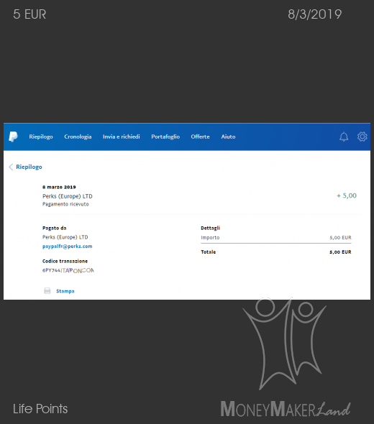This screenshot has height=424, width=374.
Task: Click the 'Dettagli' heading
Action: pyautogui.click(x=210, y=228)
